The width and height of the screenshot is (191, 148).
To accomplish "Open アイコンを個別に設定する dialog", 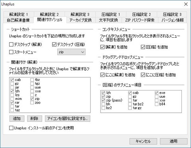I will [x=68, y=119].
